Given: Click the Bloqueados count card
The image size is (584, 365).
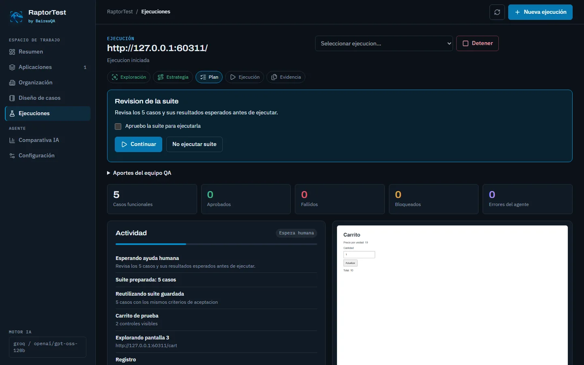Looking at the screenshot, I should click(x=434, y=199).
